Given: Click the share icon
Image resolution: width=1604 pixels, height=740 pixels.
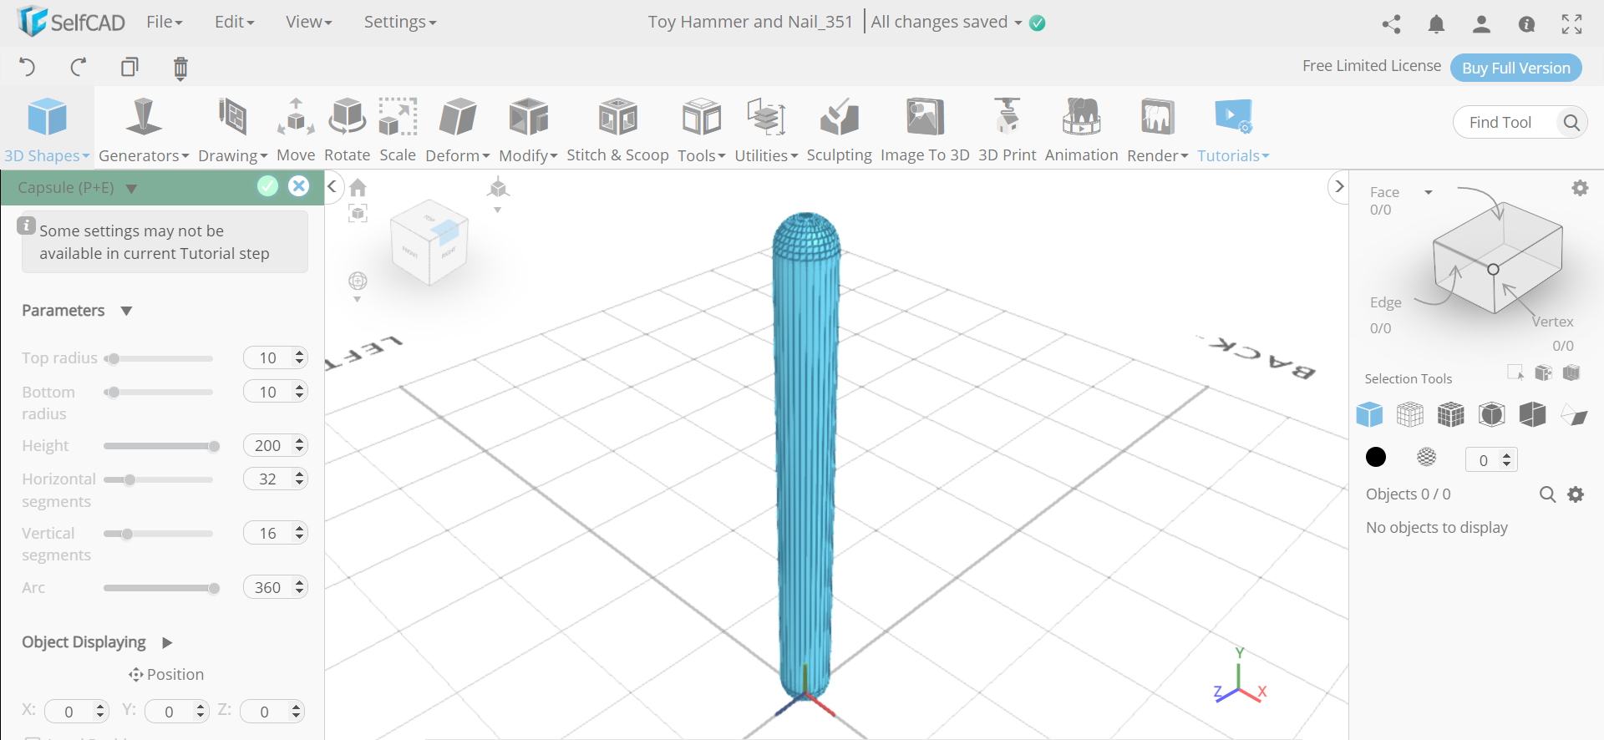Looking at the screenshot, I should point(1391,24).
